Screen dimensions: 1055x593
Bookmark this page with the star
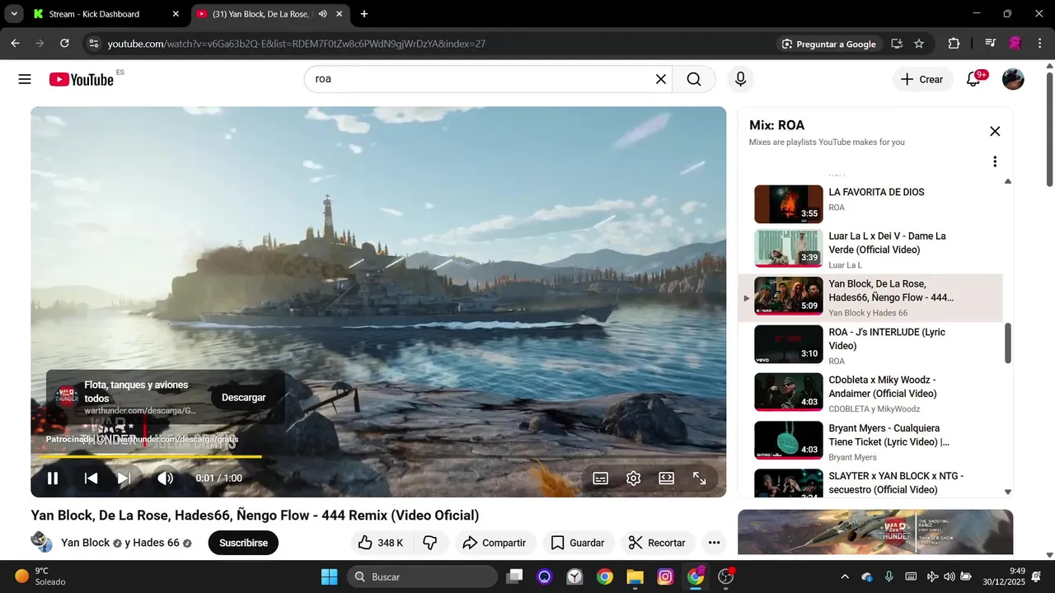coord(919,44)
